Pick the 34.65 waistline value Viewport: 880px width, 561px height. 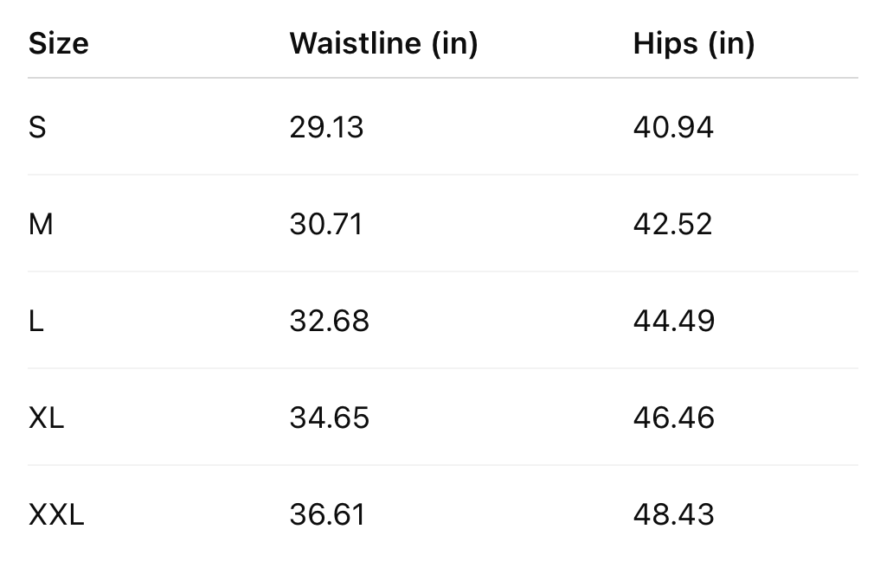point(330,418)
